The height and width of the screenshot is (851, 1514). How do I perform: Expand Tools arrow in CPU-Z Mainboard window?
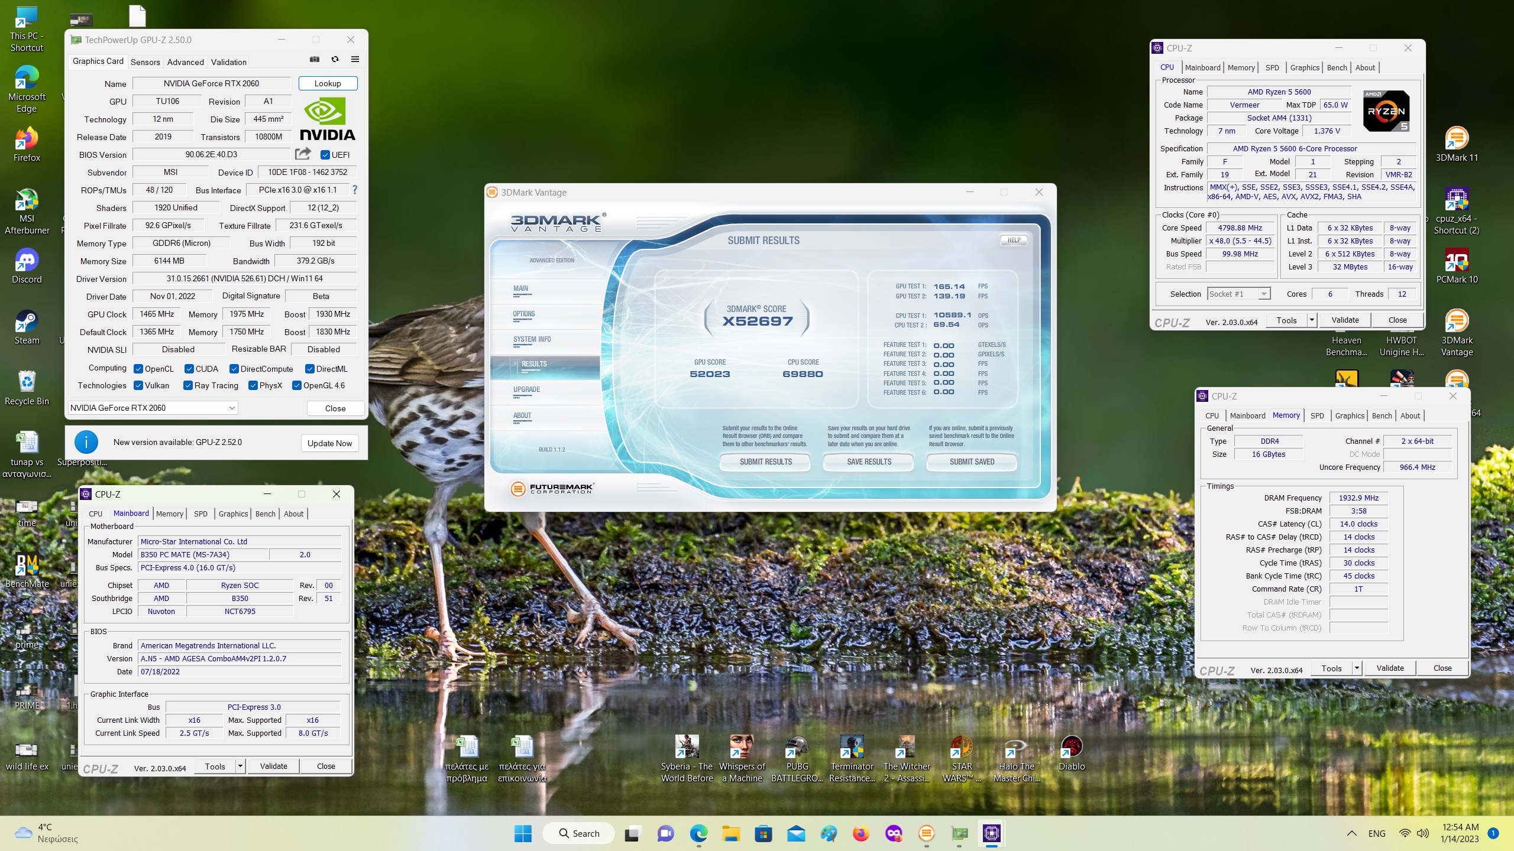point(240,766)
